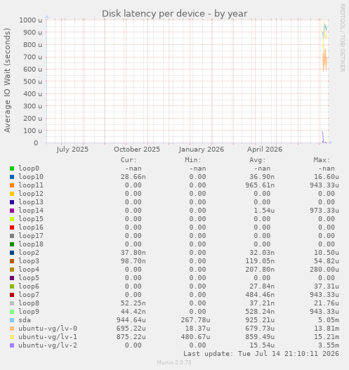Screen dimensions: 349x370
Task: Click the 'Cur:' column header
Action: (x=129, y=160)
